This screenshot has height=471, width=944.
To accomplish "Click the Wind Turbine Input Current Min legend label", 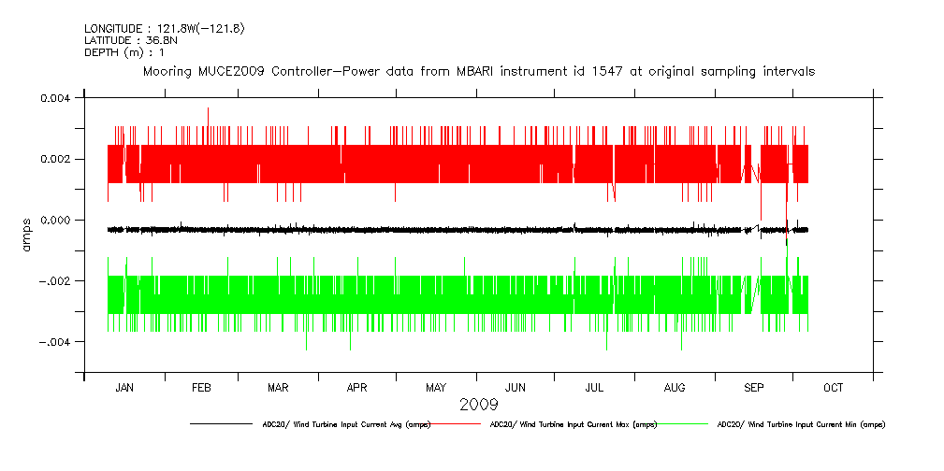I will tap(800, 424).
